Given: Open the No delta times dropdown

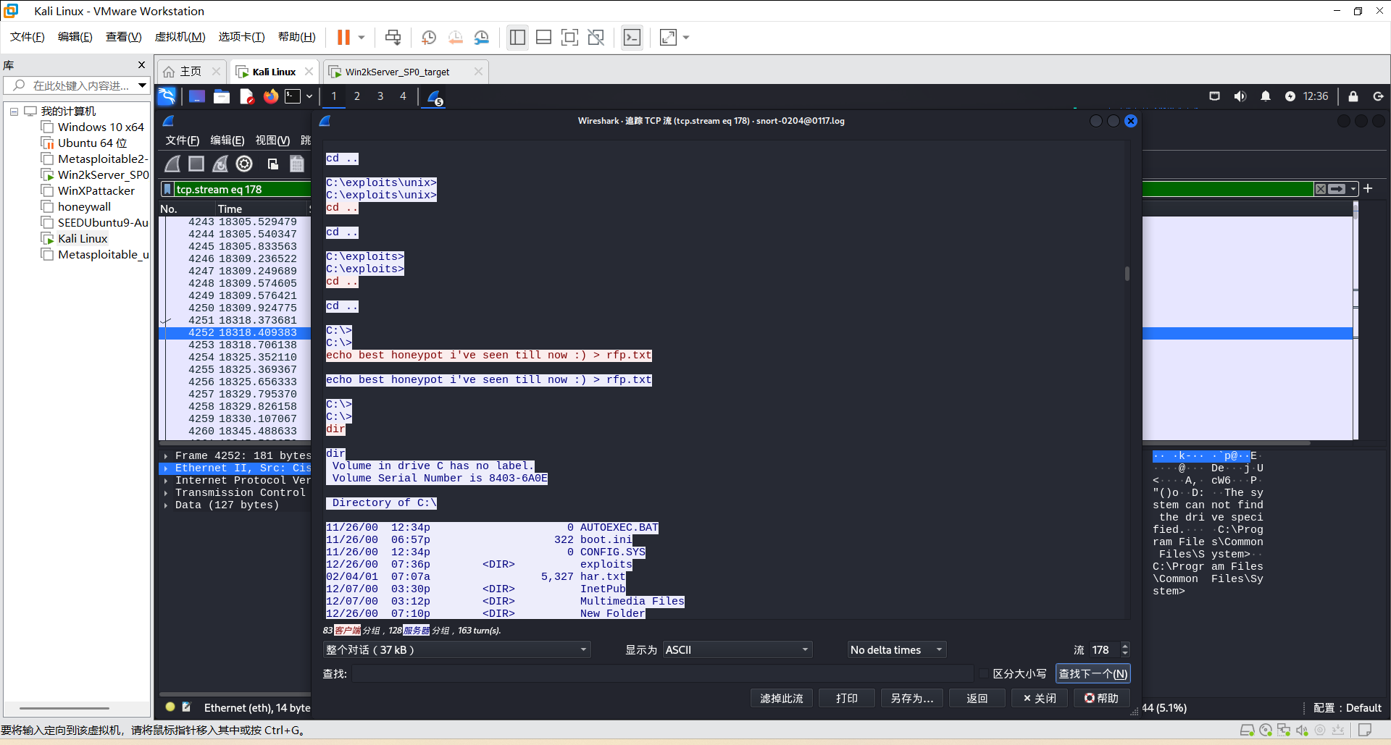Looking at the screenshot, I should [897, 649].
